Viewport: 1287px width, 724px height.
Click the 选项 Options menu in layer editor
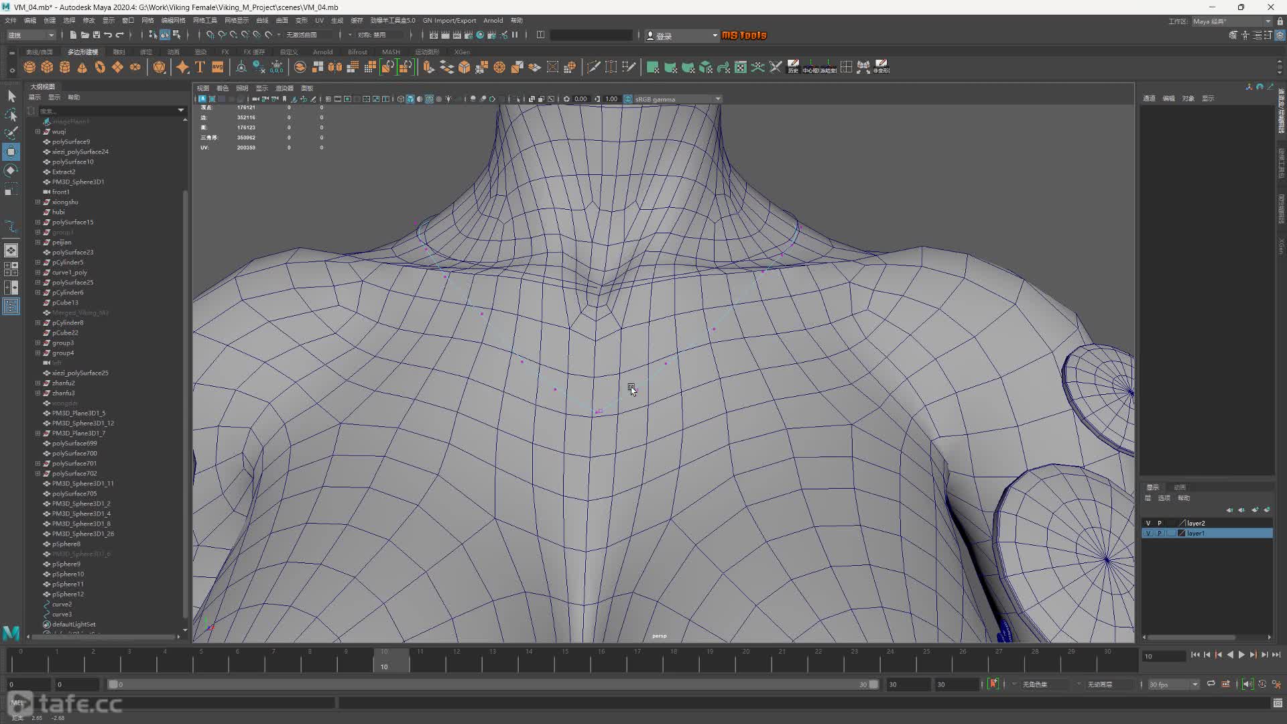(x=1164, y=498)
